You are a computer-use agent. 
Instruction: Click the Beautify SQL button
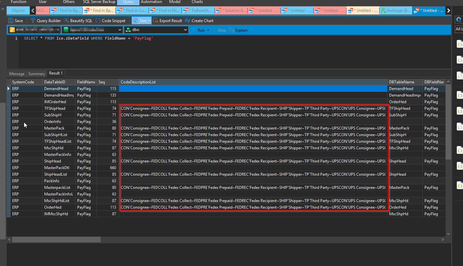78,20
